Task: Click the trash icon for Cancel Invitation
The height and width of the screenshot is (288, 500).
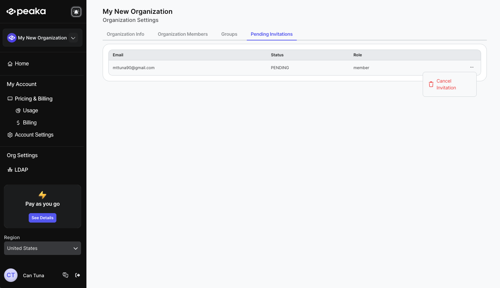Action: (431, 84)
